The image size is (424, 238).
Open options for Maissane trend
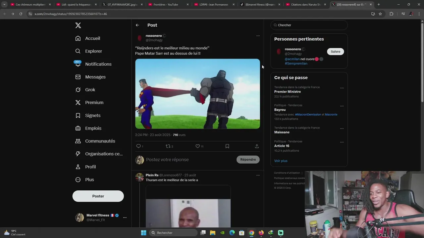point(342,129)
